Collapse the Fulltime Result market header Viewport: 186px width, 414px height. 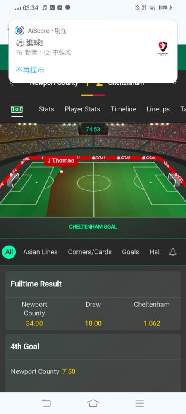pos(93,284)
